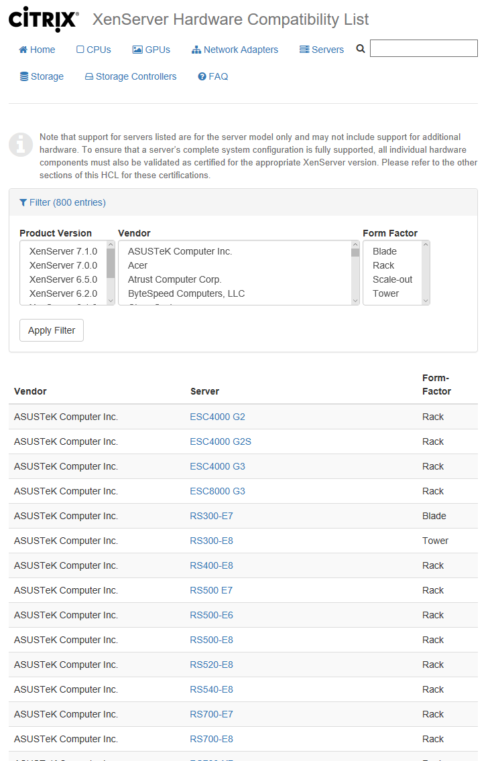Click the Network Adapters sitemap icon
496x761 pixels.
196,50
